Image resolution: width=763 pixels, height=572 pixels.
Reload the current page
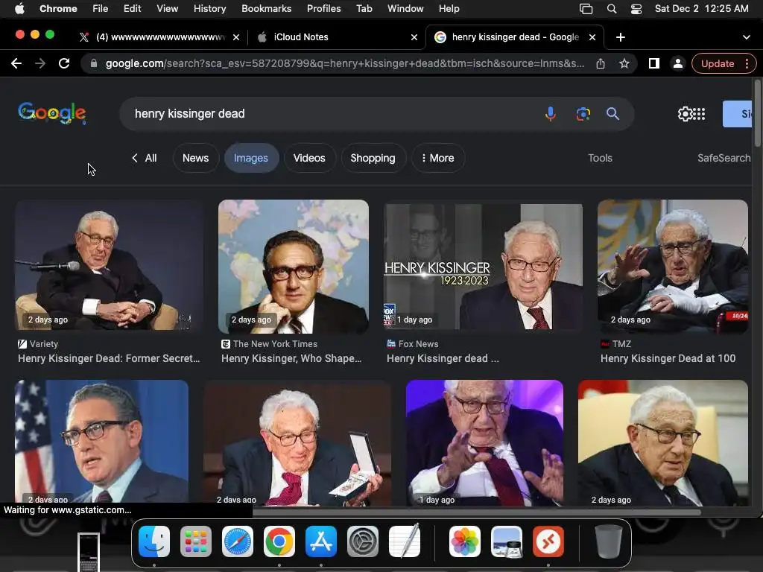tap(64, 63)
